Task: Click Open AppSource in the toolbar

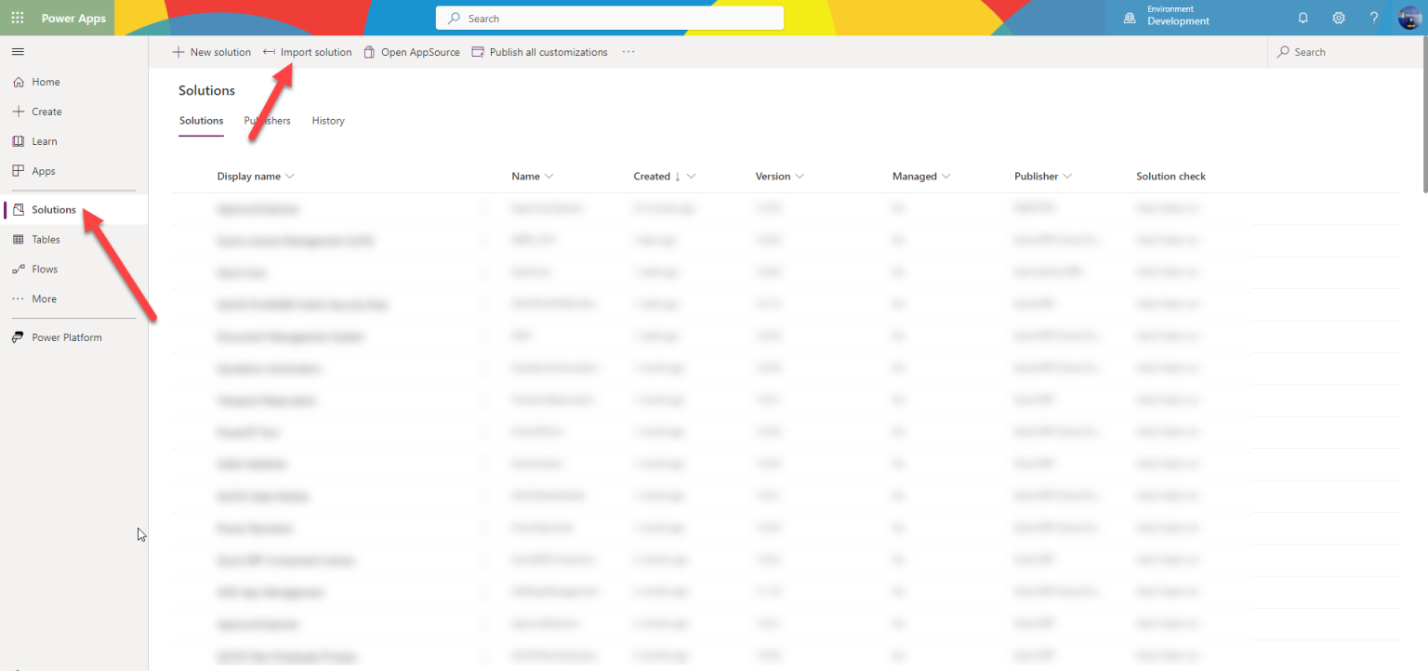Action: (x=412, y=52)
